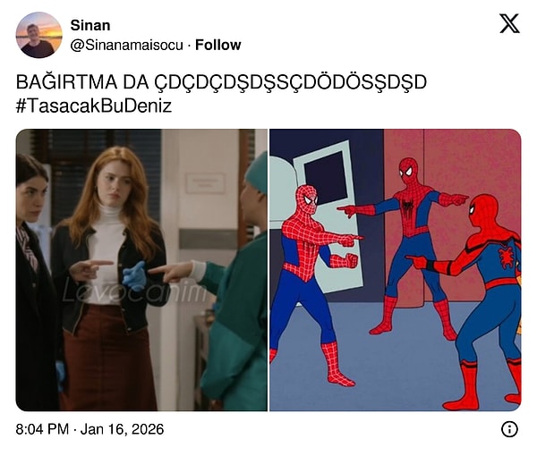Open the @Sinanamaisocu handle
This screenshot has height=456, width=537.
tap(127, 45)
